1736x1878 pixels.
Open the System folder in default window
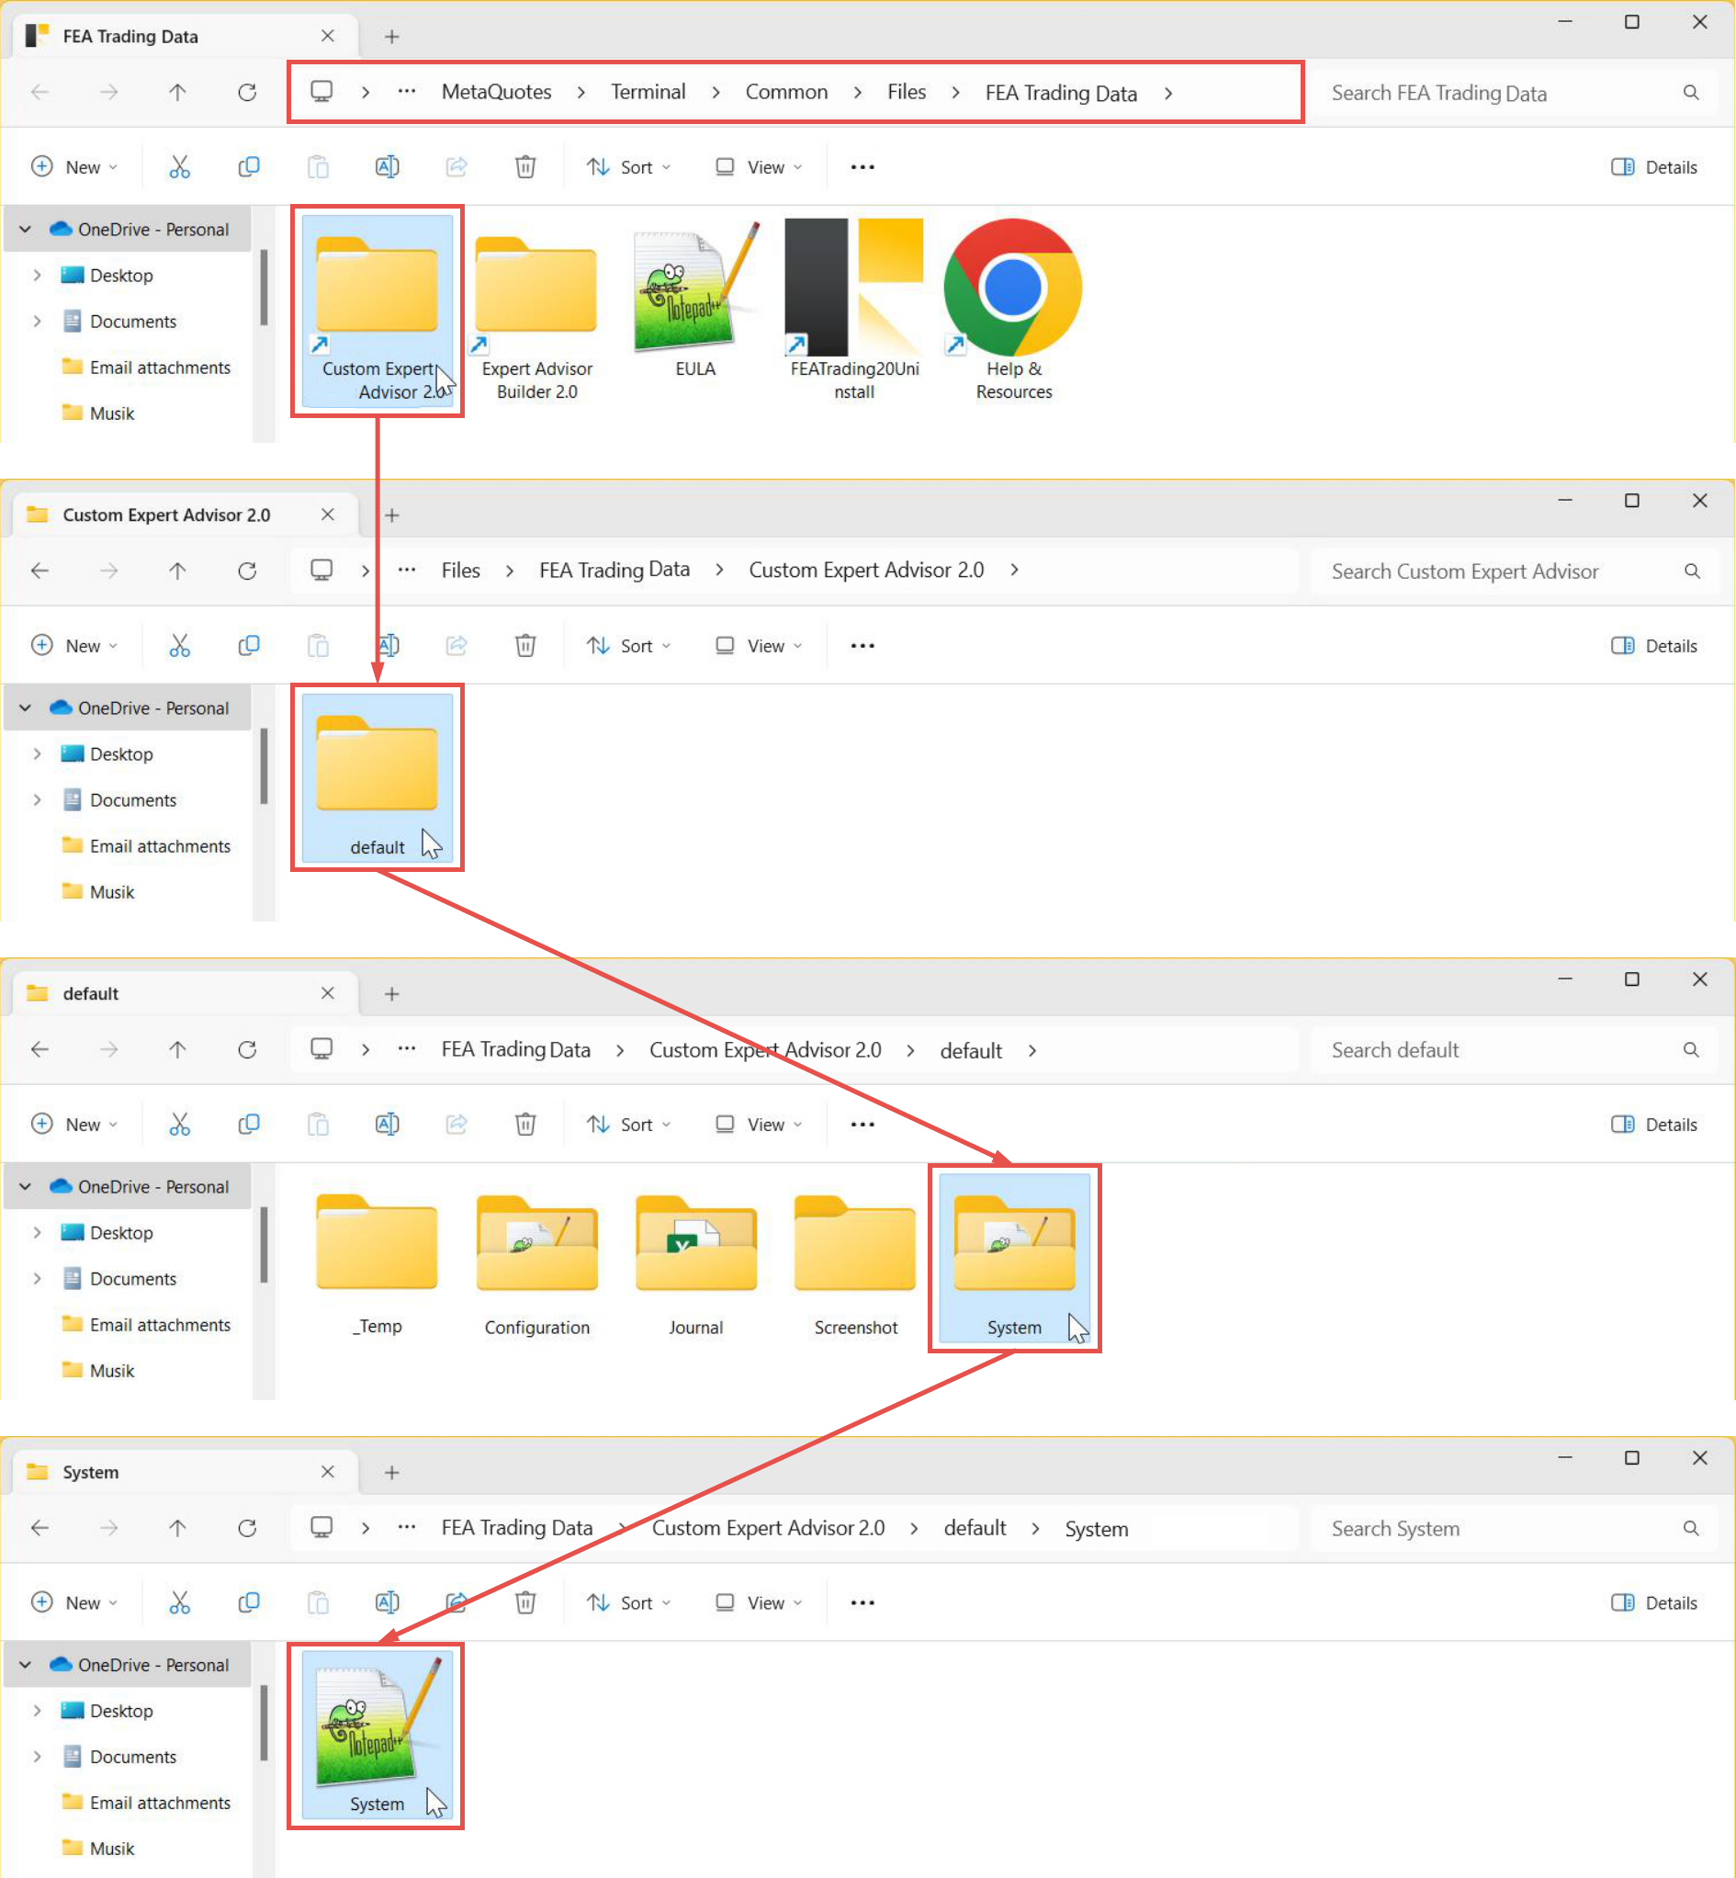tap(1014, 1258)
